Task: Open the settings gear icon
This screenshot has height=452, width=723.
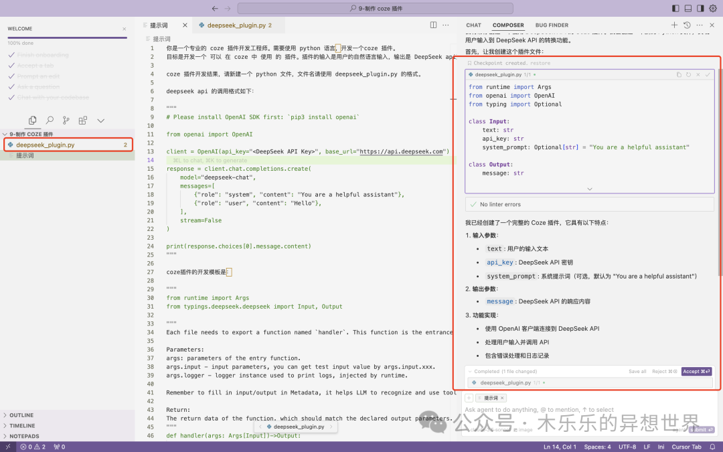Action: coord(712,8)
